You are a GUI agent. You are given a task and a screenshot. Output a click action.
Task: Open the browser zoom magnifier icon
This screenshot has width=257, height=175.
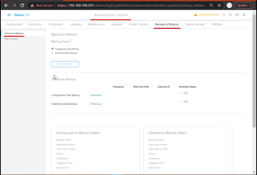[x=211, y=5]
